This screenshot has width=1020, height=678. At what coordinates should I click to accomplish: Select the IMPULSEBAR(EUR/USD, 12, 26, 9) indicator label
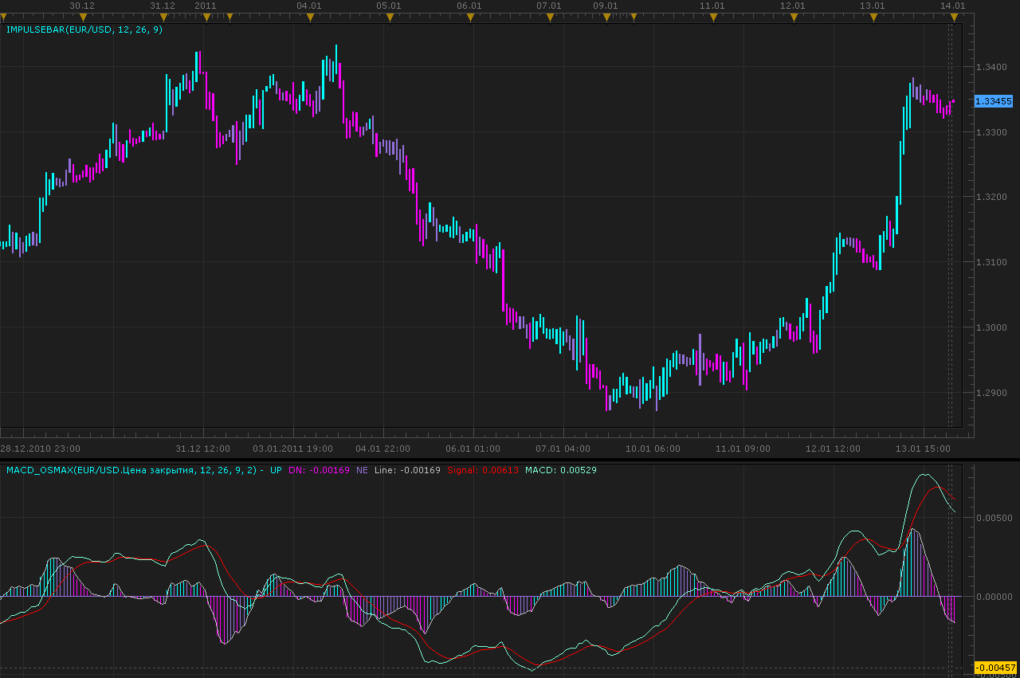[84, 29]
